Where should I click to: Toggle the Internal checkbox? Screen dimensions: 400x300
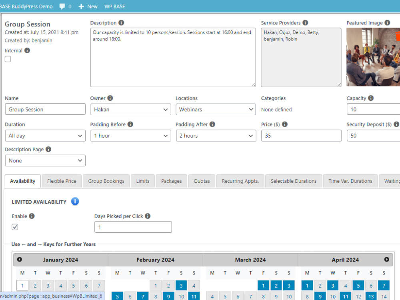click(x=8, y=59)
